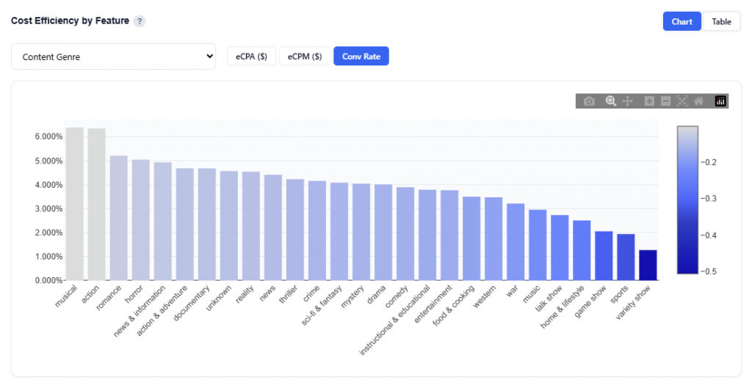Activate the Pan tool in chart toolbar
Screen dimensions: 752x385
coord(628,101)
